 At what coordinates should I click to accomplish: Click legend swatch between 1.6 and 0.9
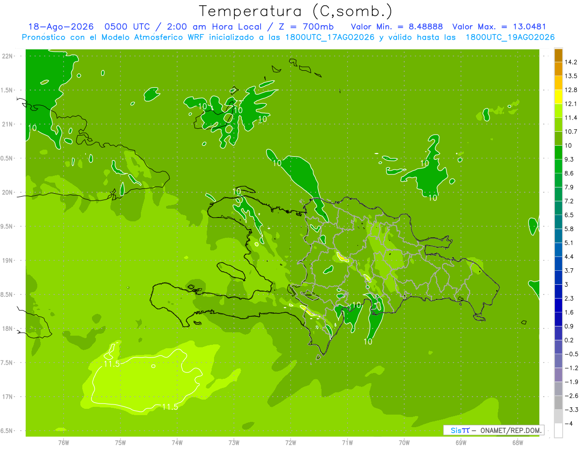pyautogui.click(x=558, y=320)
